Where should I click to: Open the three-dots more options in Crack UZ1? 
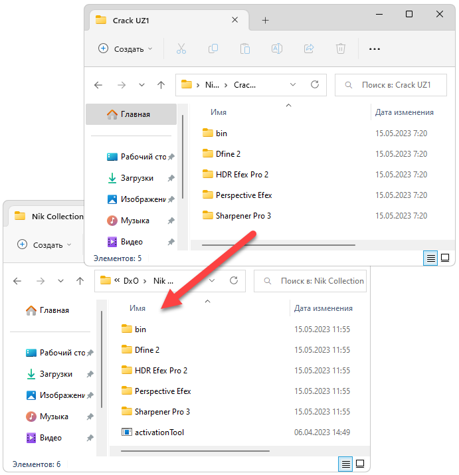click(375, 49)
